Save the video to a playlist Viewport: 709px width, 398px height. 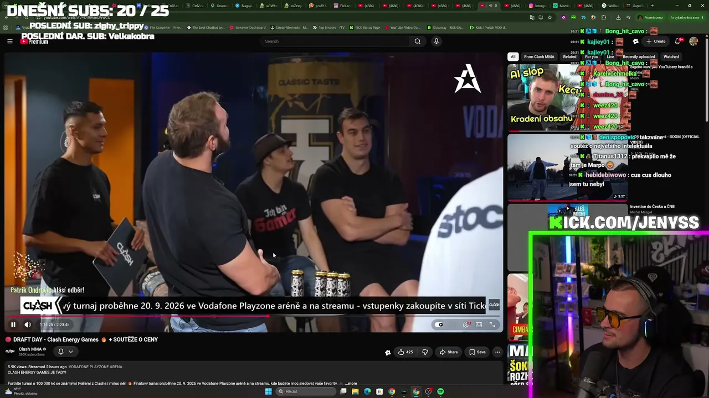477,352
